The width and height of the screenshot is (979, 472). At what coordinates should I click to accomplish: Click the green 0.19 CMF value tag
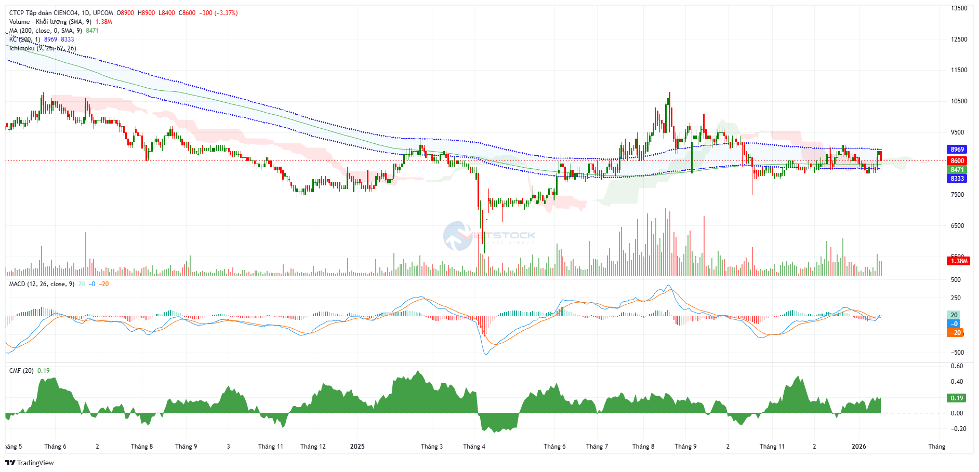(957, 398)
